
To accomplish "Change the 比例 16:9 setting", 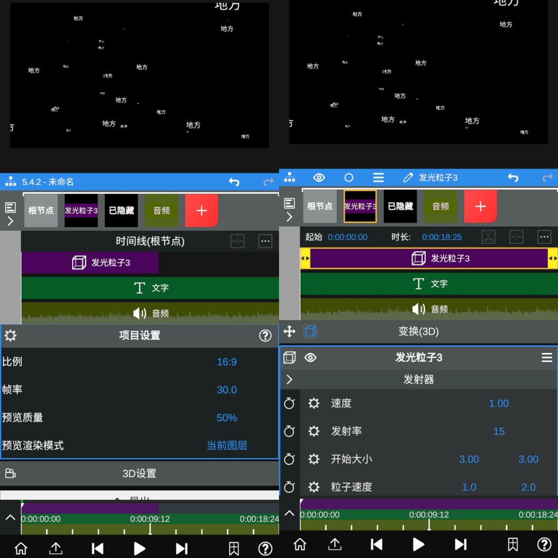I will (227, 362).
